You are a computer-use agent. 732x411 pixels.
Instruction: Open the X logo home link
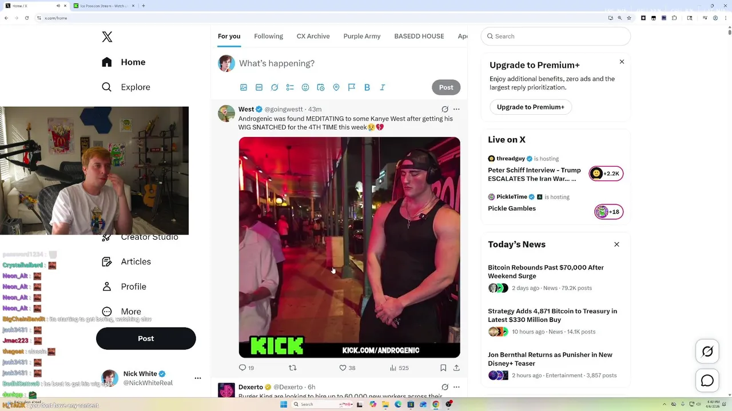(x=107, y=37)
